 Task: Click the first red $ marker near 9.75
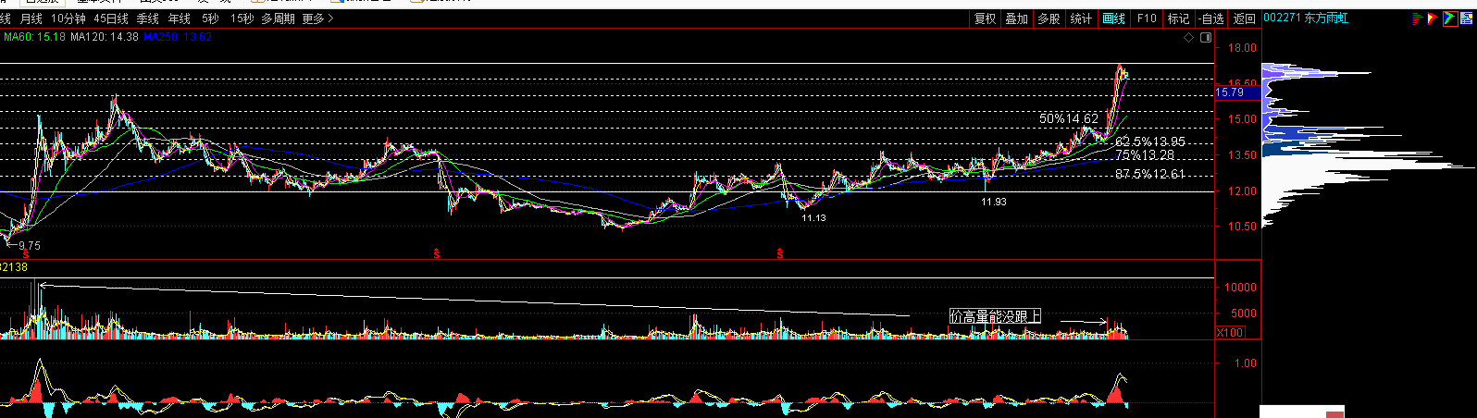tap(26, 253)
